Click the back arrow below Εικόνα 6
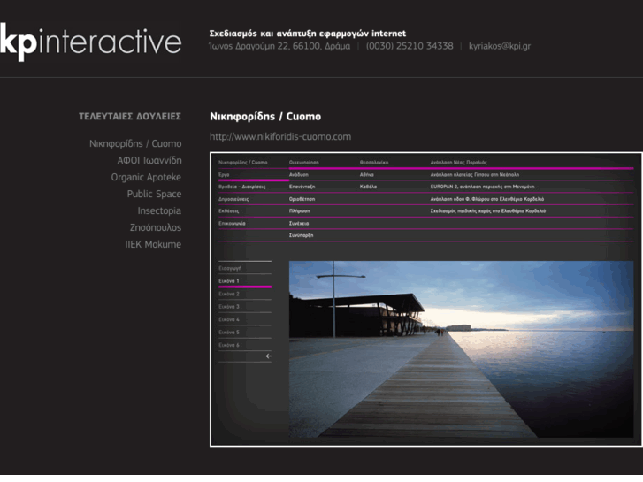643x482 pixels. click(x=268, y=356)
